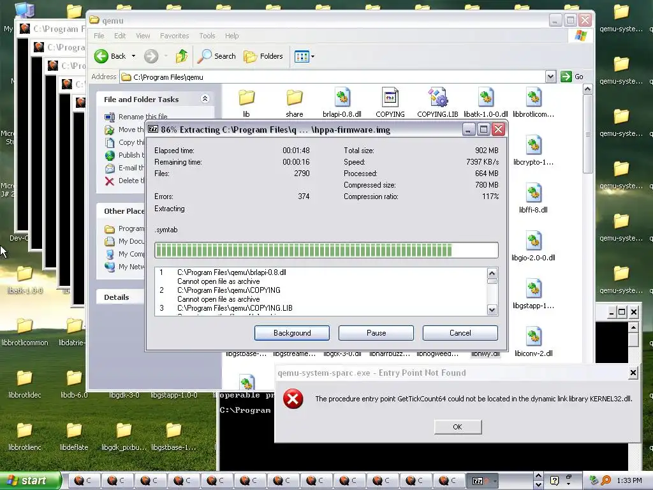This screenshot has width=653, height=490.
Task: Open the Help menu
Action: tap(232, 36)
